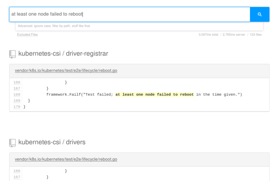Image resolution: width=276 pixels, height=181 pixels.
Task: Click the '2,765ms server' timing stat
Action: pyautogui.click(x=234, y=35)
